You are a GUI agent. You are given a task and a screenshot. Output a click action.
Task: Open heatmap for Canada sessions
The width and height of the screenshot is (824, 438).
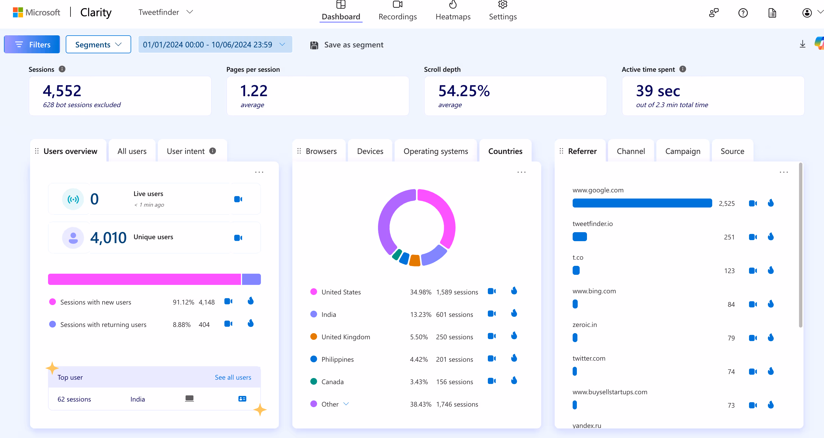point(514,381)
